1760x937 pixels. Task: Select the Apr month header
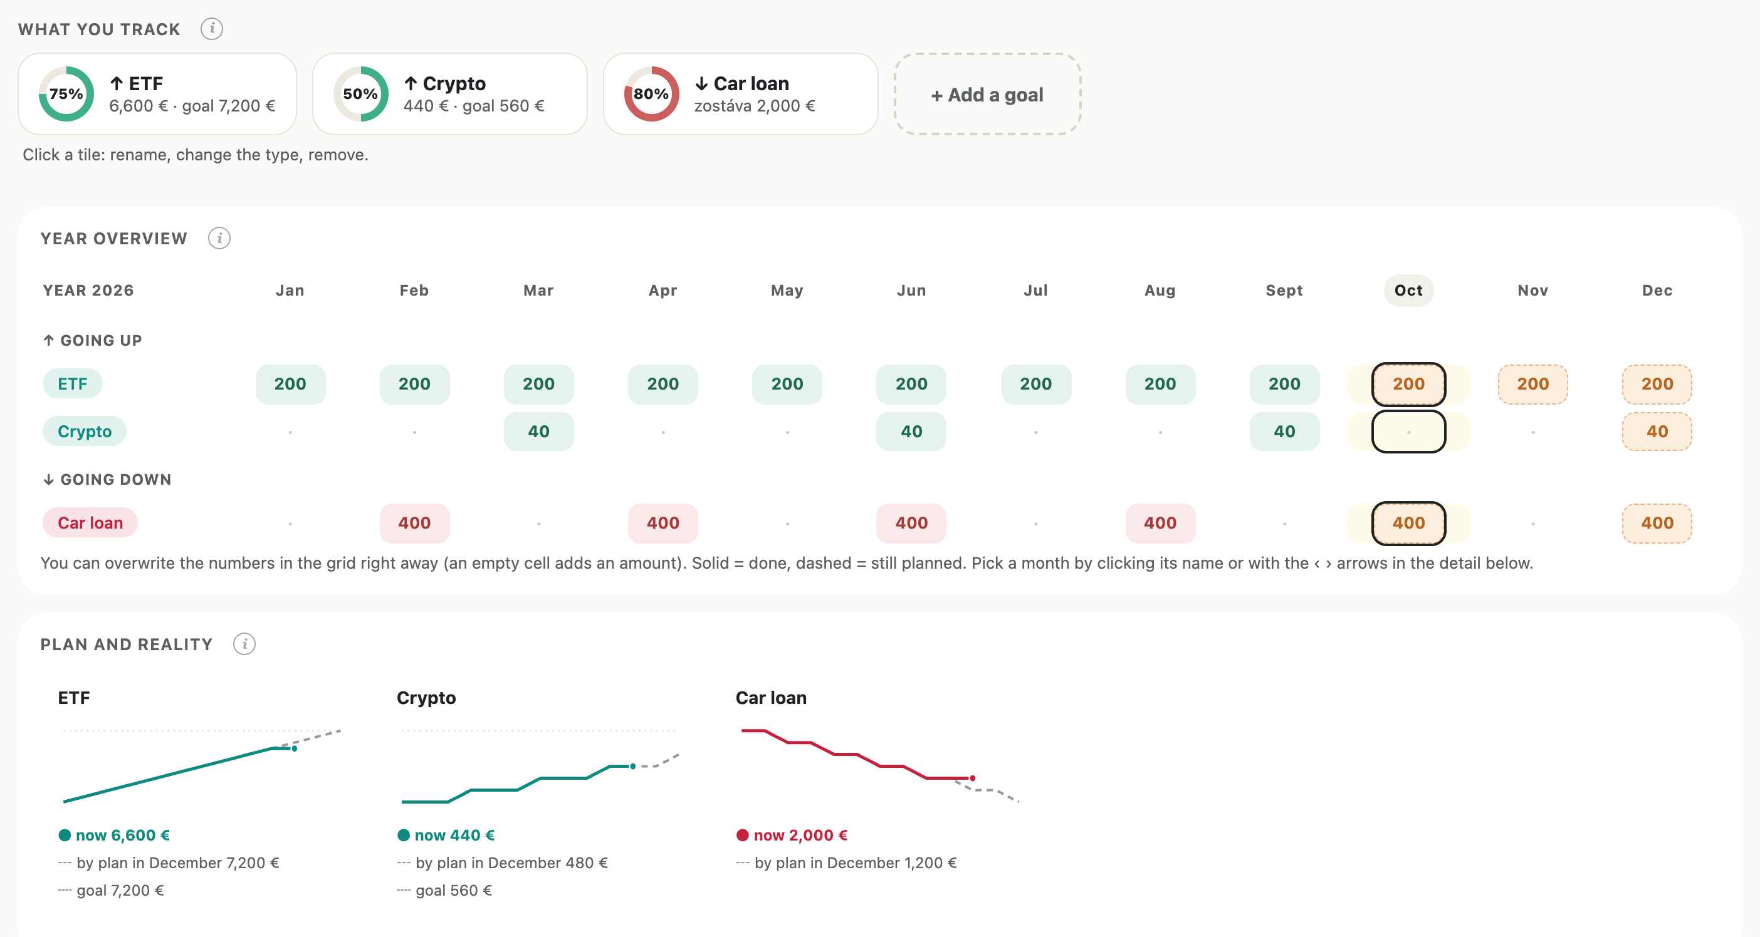[663, 290]
